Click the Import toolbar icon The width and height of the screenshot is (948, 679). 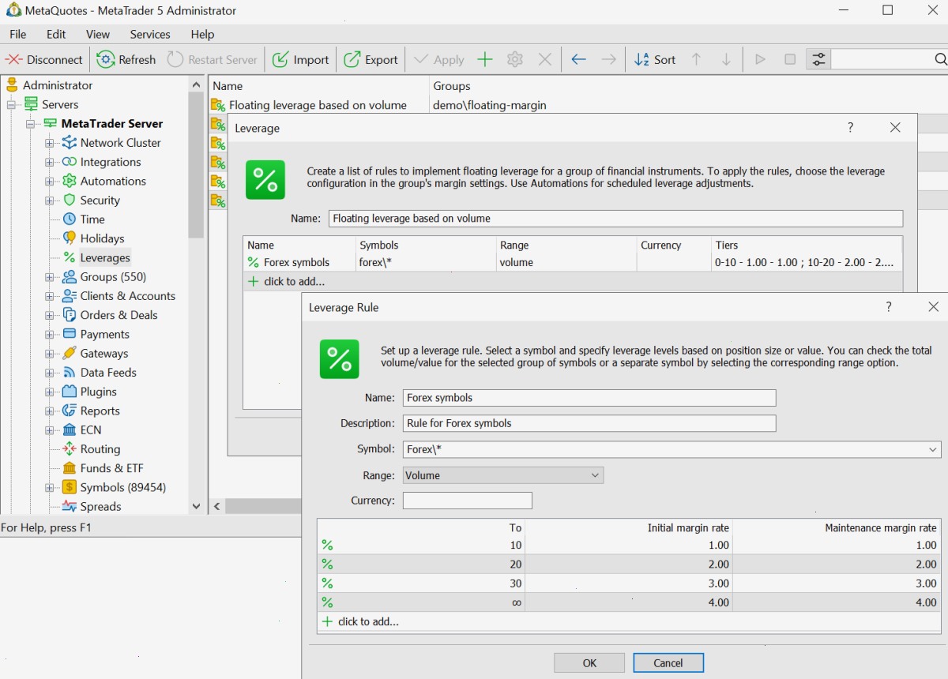(280, 59)
